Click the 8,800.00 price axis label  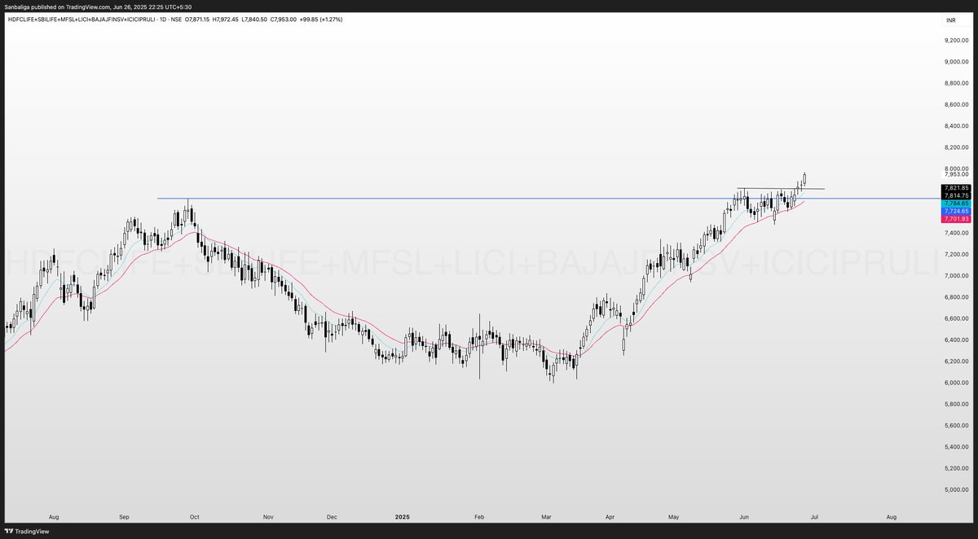click(957, 83)
